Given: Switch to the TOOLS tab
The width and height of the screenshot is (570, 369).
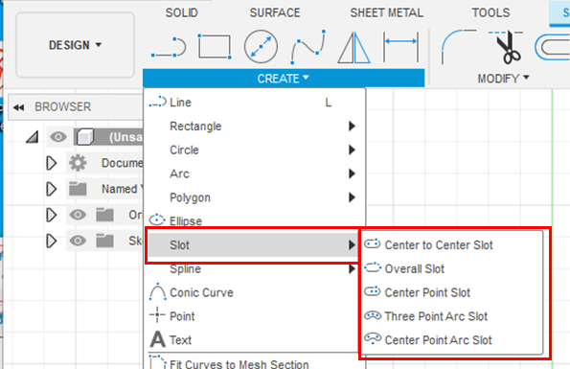Looking at the screenshot, I should coord(490,12).
